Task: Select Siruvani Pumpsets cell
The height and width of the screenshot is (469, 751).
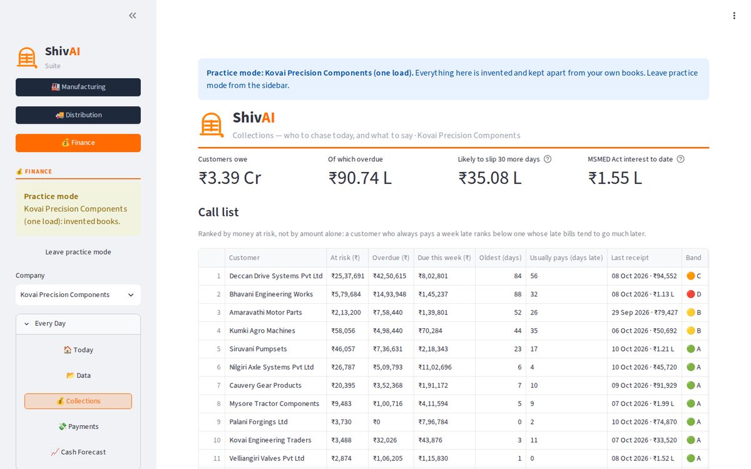Action: [x=276, y=349]
